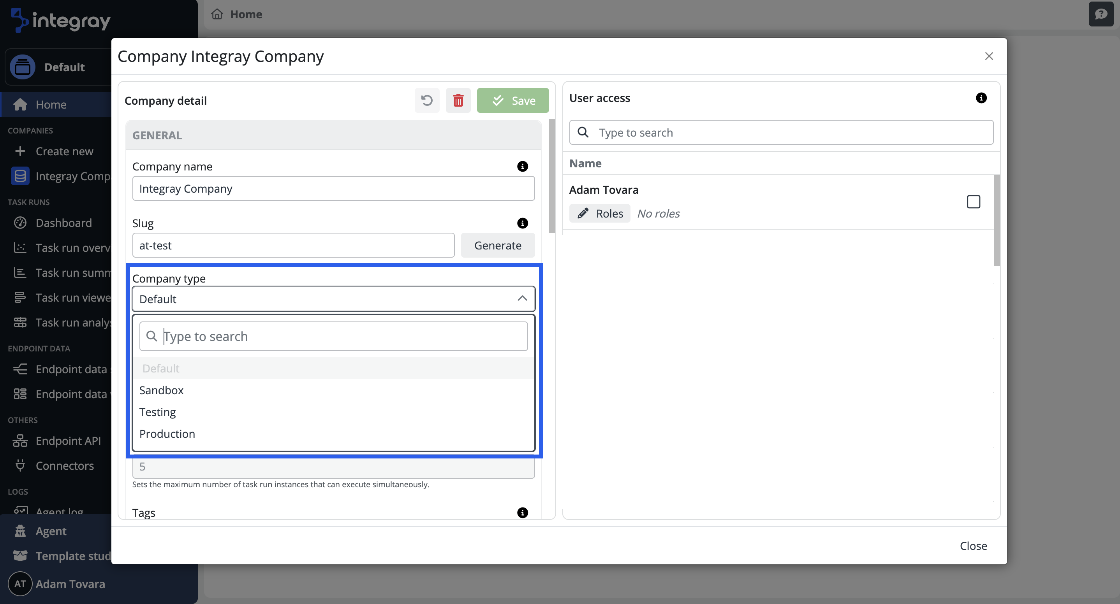Tick the Adam Tovara access checkbox
This screenshot has height=604, width=1120.
click(x=973, y=202)
